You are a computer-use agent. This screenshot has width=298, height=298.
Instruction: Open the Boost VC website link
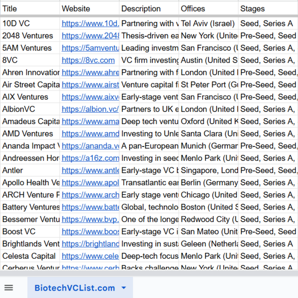point(90,231)
